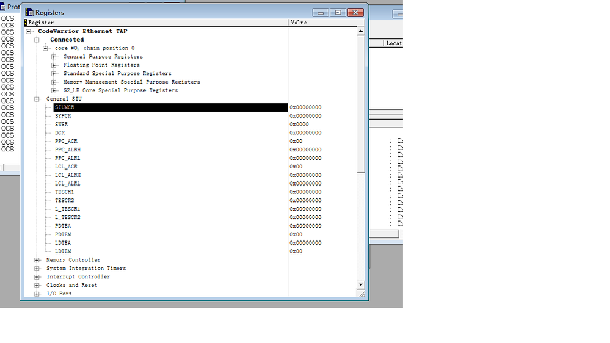The image size is (610, 343).
Task: Expand Standard Special Purpose Registers
Action: 54,73
